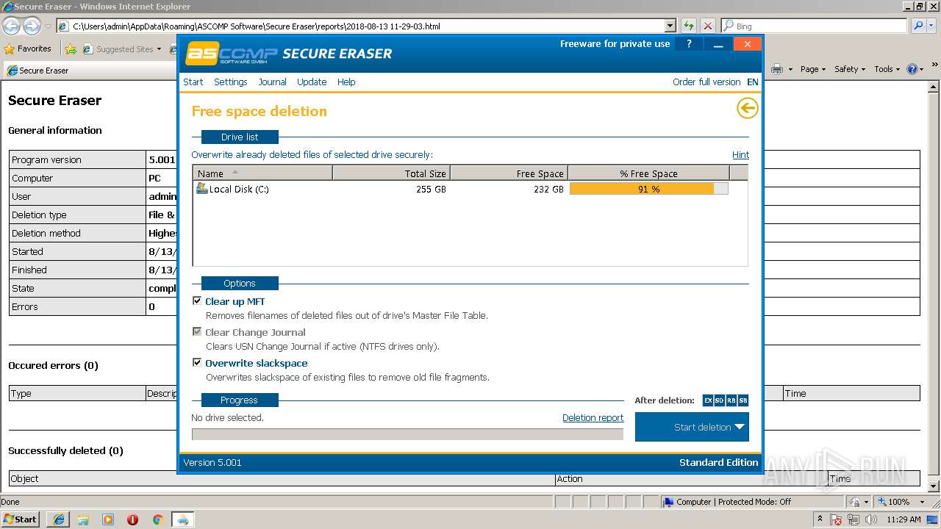Click the Add to Favorites bar icon
This screenshot has height=529, width=941.
click(x=71, y=49)
